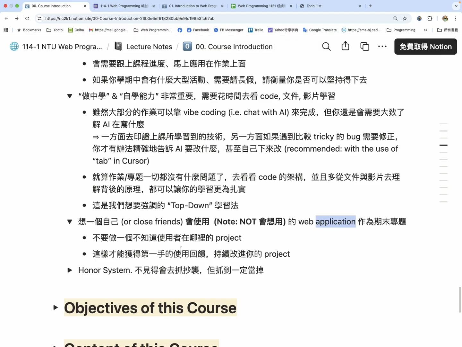This screenshot has width=462, height=347.
Task: Reload the page with refresh icon
Action: click(27, 19)
